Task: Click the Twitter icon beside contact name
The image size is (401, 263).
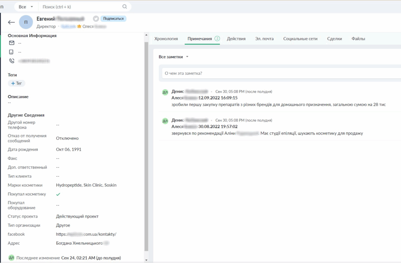Action: (x=96, y=18)
